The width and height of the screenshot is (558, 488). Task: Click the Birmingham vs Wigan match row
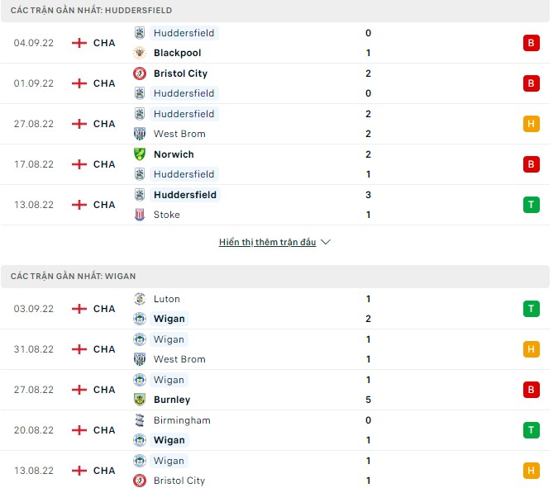[x=274, y=430]
